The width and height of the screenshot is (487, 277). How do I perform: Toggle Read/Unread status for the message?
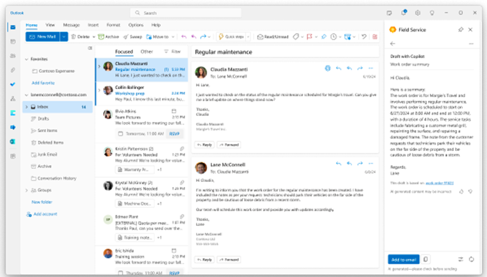[x=273, y=37]
